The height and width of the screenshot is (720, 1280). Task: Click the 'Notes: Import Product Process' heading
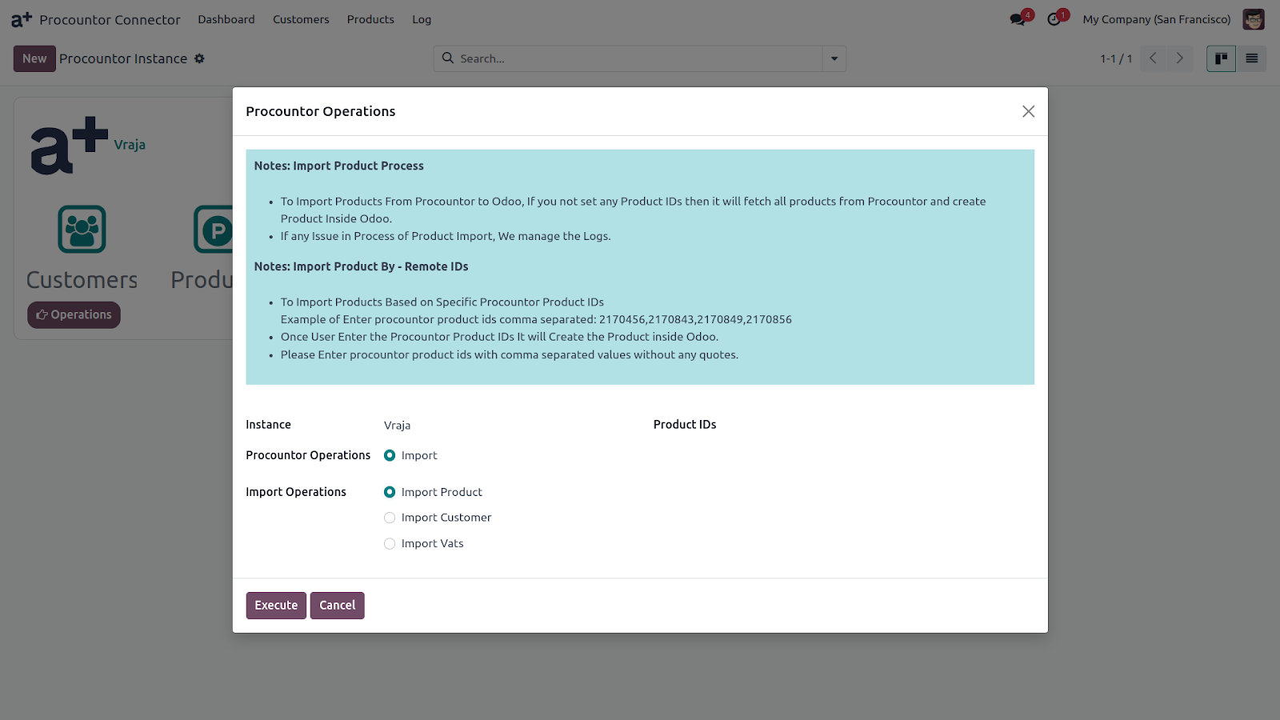[339, 166]
